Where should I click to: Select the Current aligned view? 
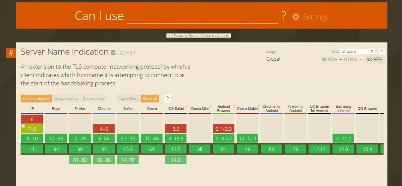pos(36,99)
